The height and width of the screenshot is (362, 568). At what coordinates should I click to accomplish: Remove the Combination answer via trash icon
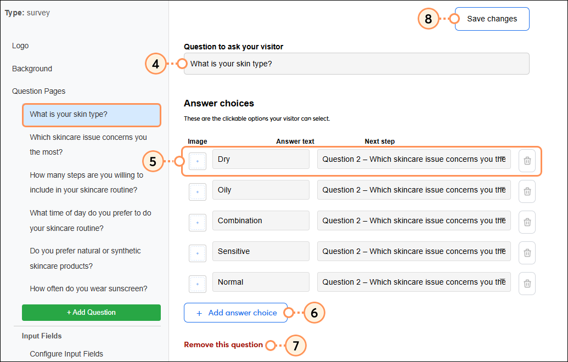point(527,222)
